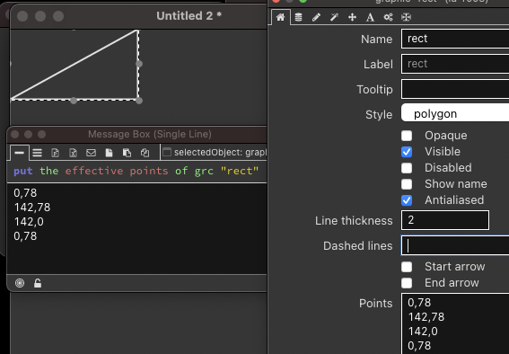Click the triangle graphic's right-middle handle
Image resolution: width=509 pixels, height=354 pixels.
click(x=139, y=64)
